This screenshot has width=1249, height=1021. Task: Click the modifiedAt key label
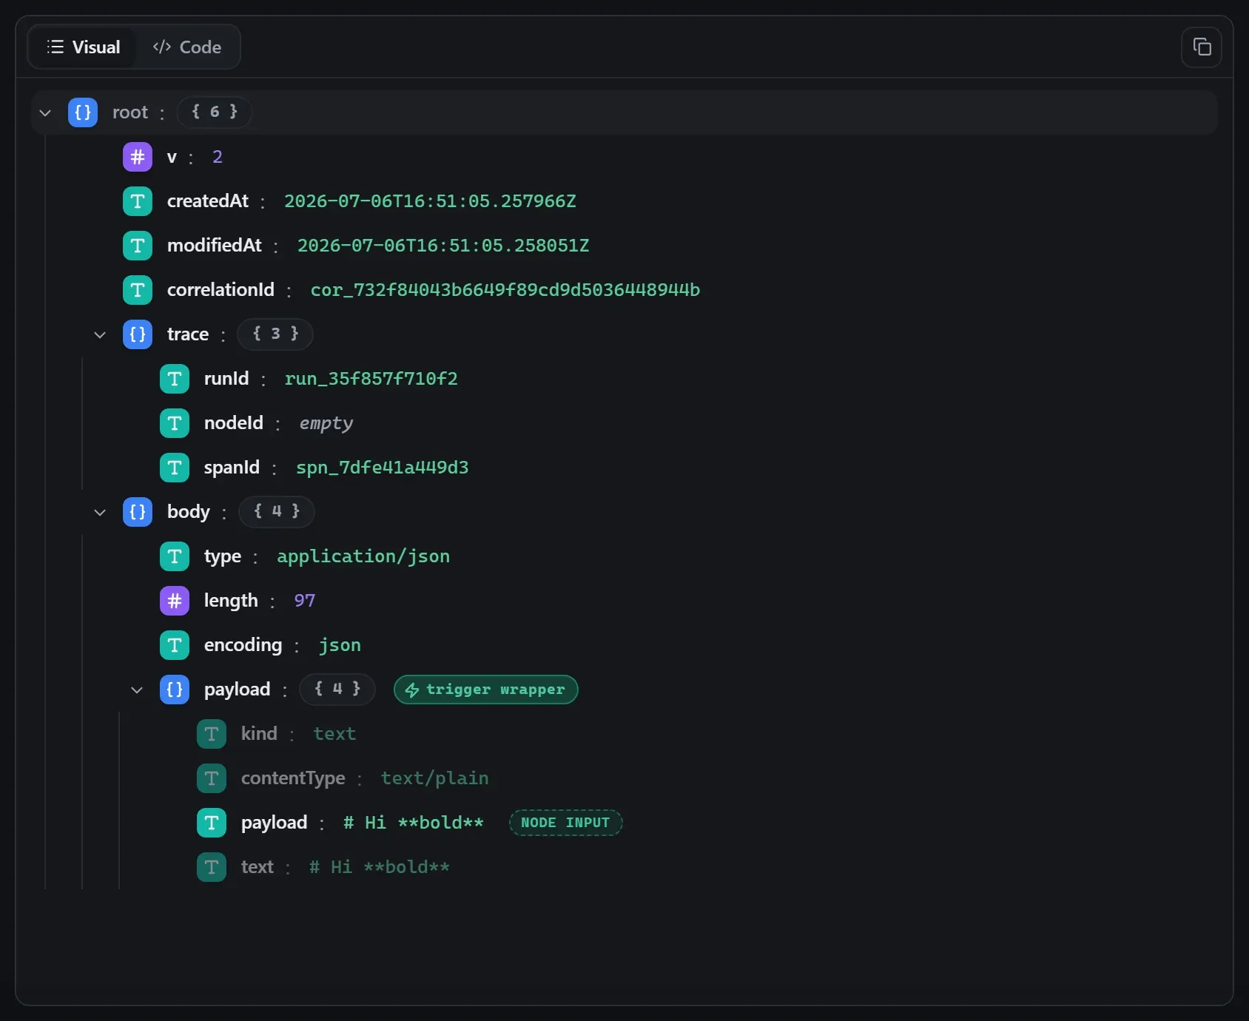(x=215, y=246)
